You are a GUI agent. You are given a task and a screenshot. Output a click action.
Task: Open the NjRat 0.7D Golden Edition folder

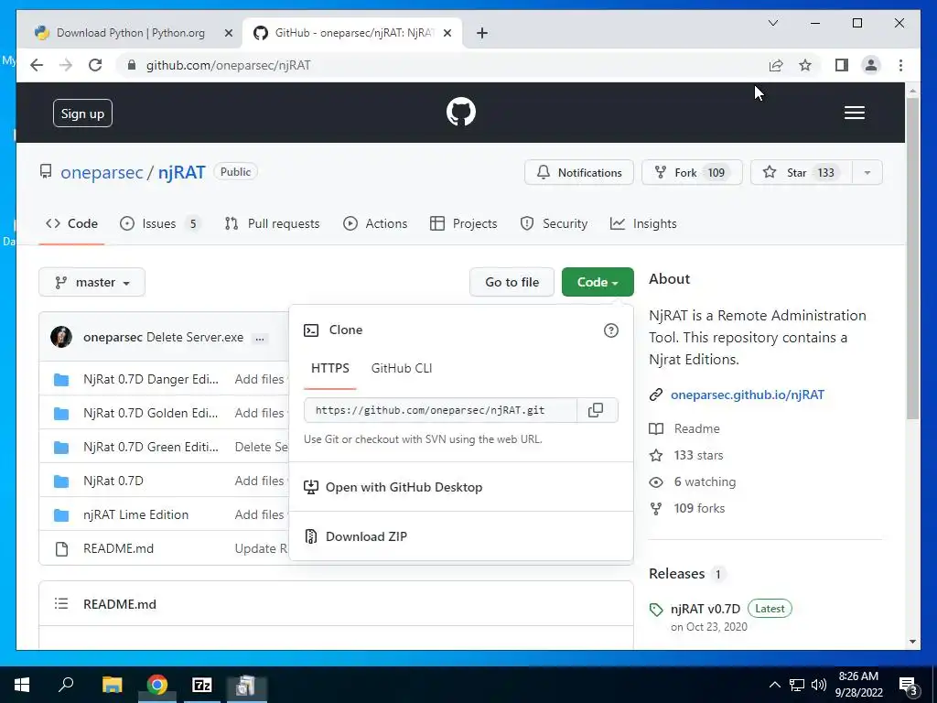[x=151, y=413]
